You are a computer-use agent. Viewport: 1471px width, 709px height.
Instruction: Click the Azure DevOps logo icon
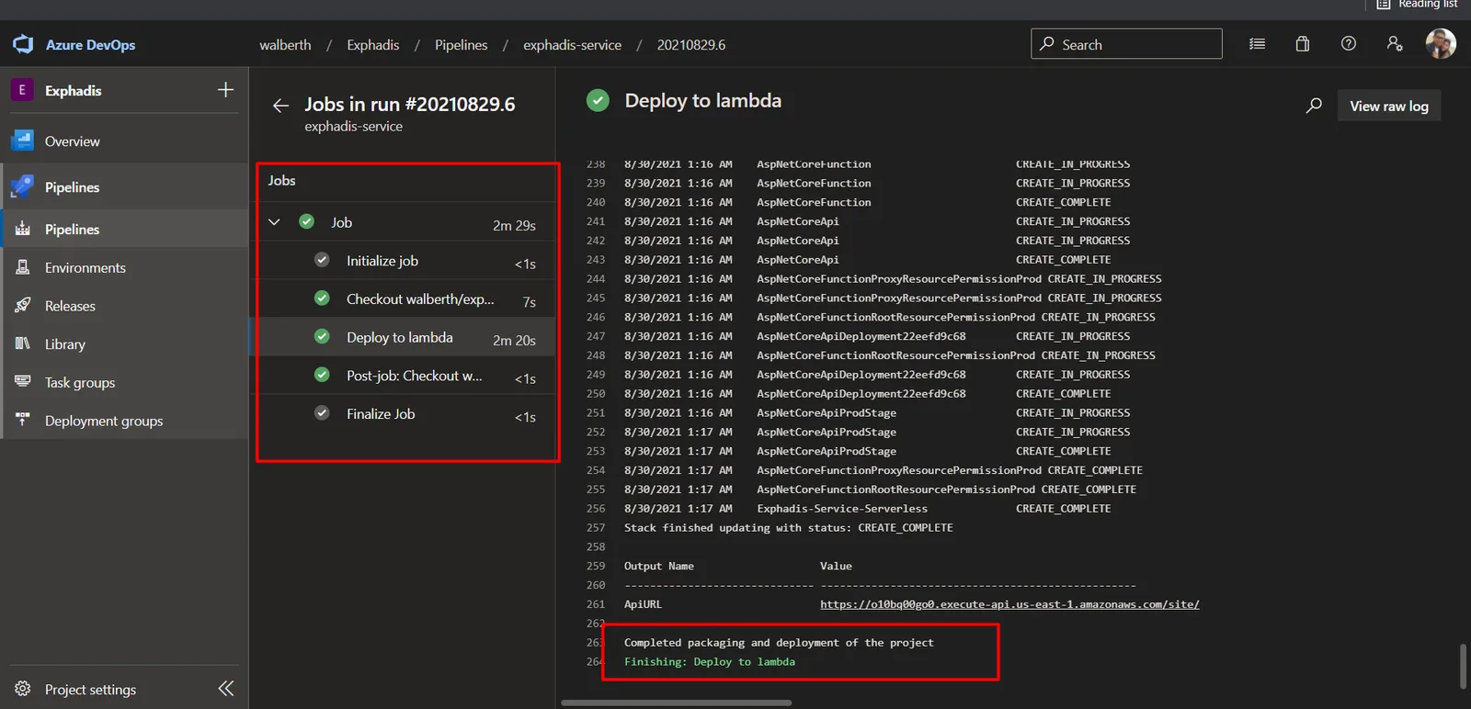coord(23,44)
